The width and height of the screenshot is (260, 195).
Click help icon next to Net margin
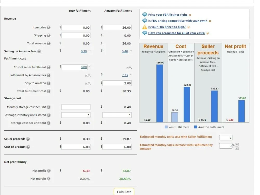(49, 179)
